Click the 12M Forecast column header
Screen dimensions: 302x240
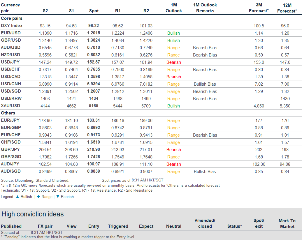coord(287,8)
